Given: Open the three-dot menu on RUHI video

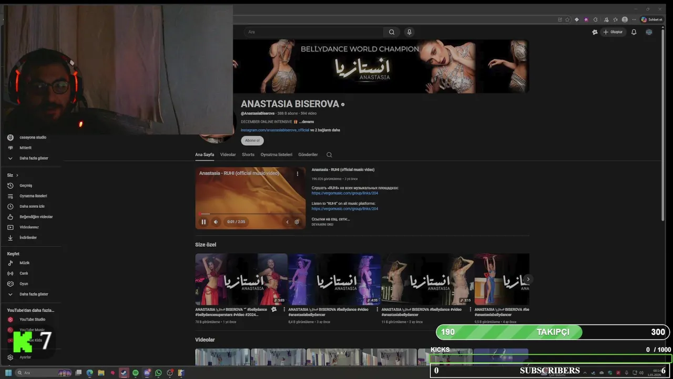Looking at the screenshot, I should [297, 174].
